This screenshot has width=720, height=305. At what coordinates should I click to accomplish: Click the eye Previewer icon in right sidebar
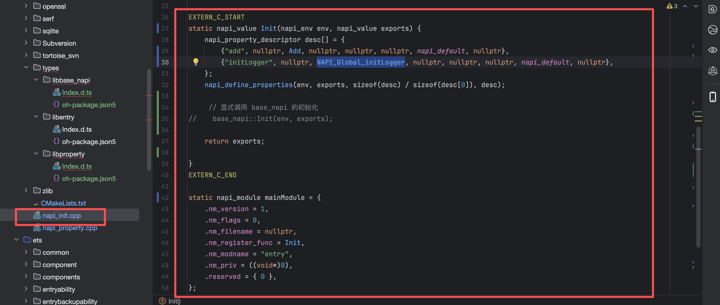712,50
